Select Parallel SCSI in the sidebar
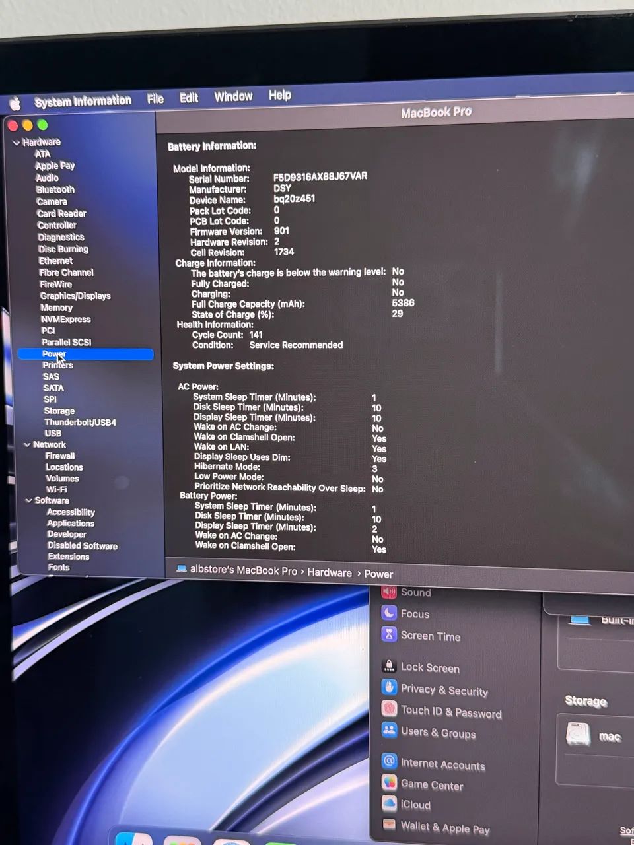 tap(66, 342)
